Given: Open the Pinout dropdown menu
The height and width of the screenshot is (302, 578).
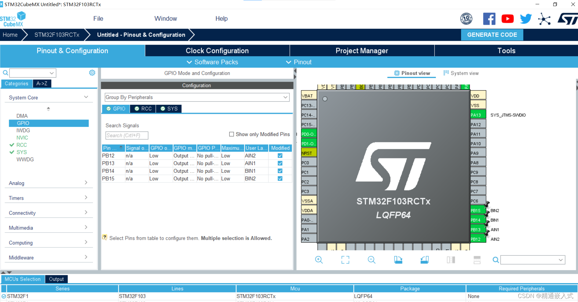Looking at the screenshot, I should (x=298, y=62).
